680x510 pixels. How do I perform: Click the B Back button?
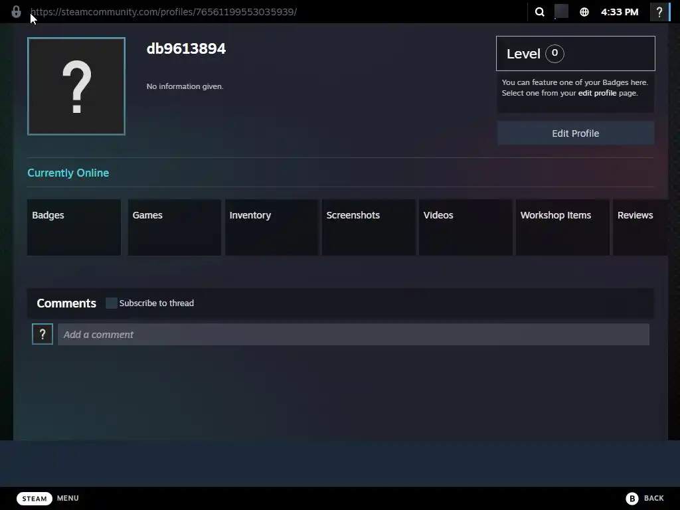pyautogui.click(x=645, y=498)
